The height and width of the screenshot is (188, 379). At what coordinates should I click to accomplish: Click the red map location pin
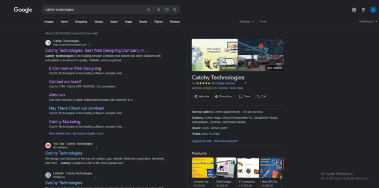point(261,47)
